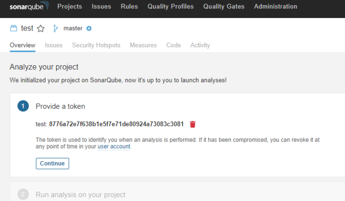Switch to the Measures tab
The height and width of the screenshot is (201, 345).
click(x=143, y=45)
